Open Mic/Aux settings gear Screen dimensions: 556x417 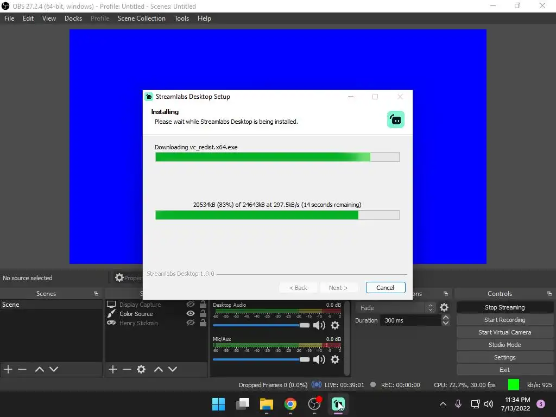(334, 359)
